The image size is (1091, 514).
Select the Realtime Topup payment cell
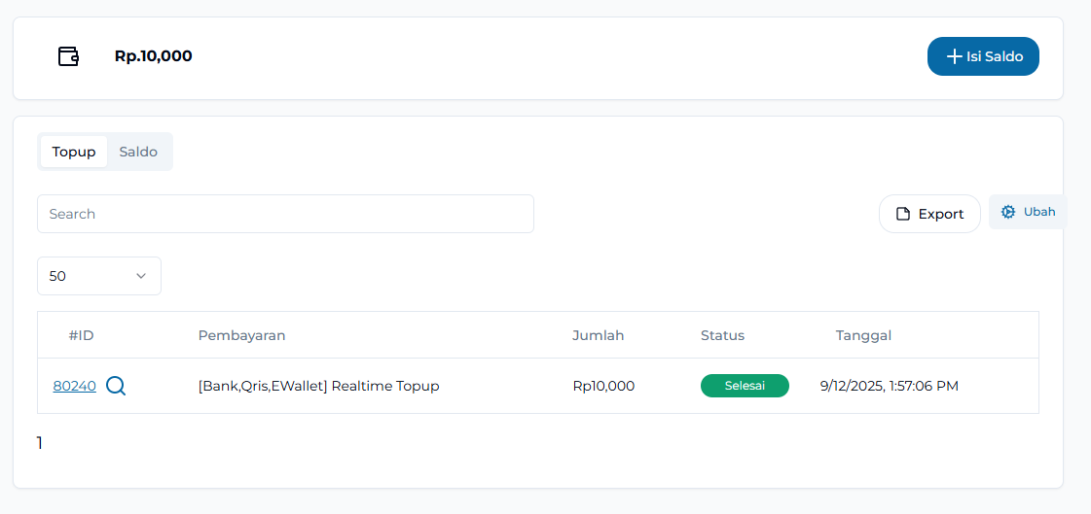(x=318, y=386)
